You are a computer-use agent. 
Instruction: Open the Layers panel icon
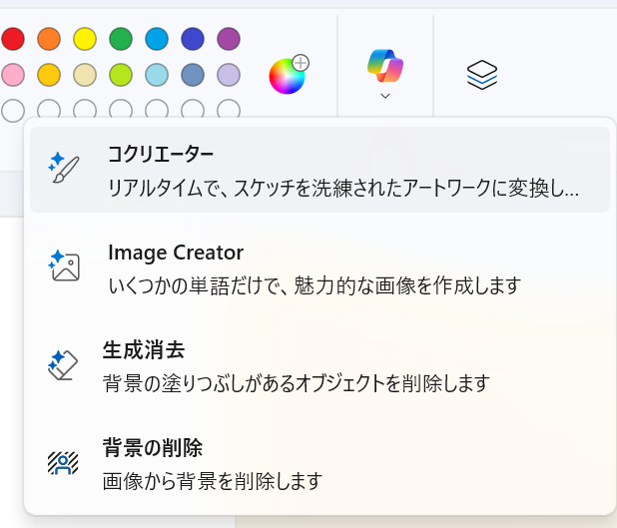pos(482,75)
